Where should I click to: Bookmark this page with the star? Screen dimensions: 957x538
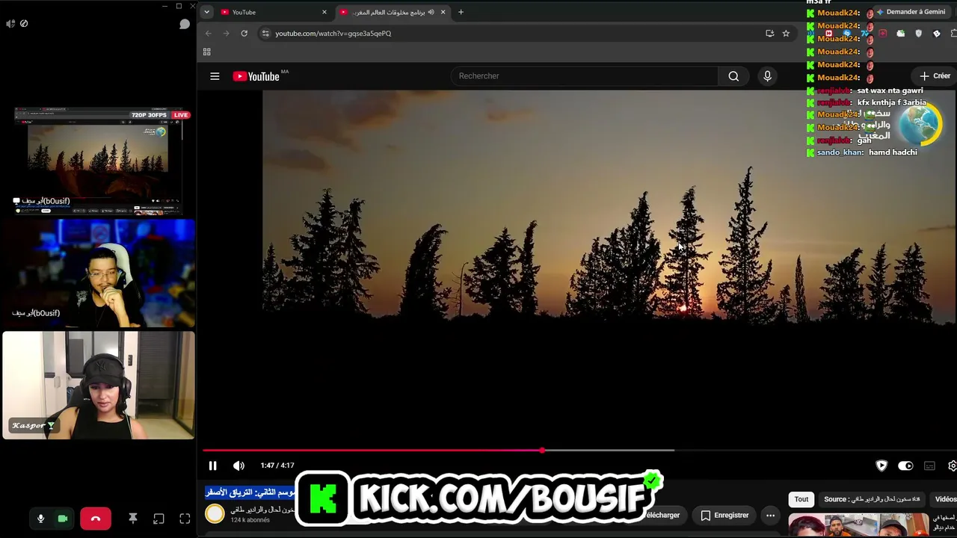[786, 34]
